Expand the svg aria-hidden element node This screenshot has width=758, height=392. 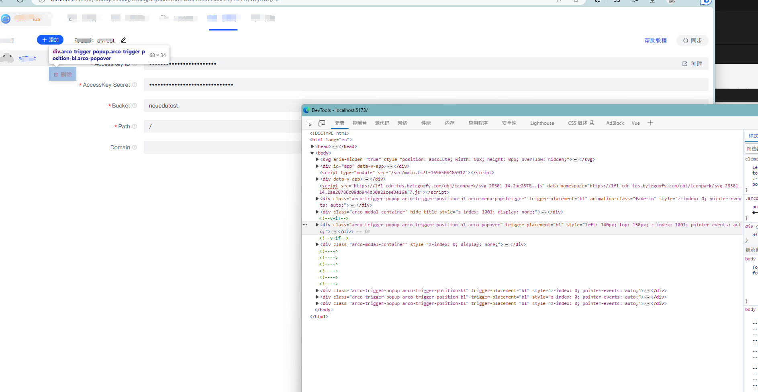tap(317, 159)
